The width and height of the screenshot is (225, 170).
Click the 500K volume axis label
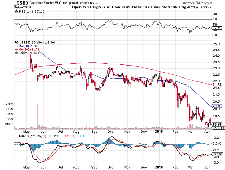pyautogui.click(x=9, y=124)
